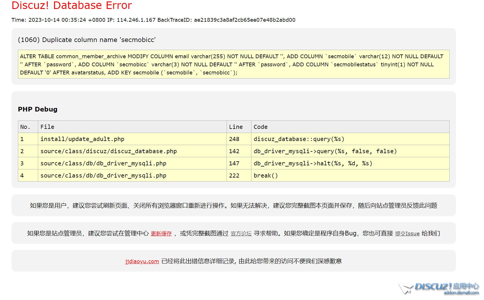The width and height of the screenshot is (484, 300).
Task: Select db_driver_mysqli.php cell in row 3
Action: coord(132,163)
